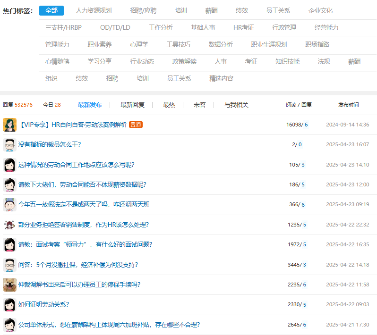Screen dimensions: 377x335
Task: Filter by 政策解读 tag
Action: point(184,61)
